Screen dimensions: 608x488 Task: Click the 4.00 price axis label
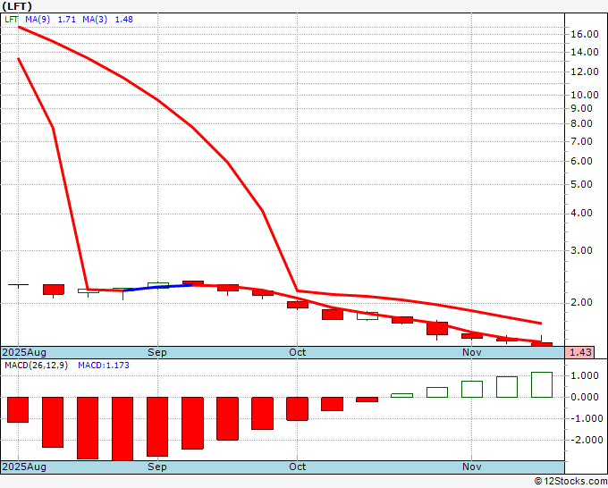(582, 214)
